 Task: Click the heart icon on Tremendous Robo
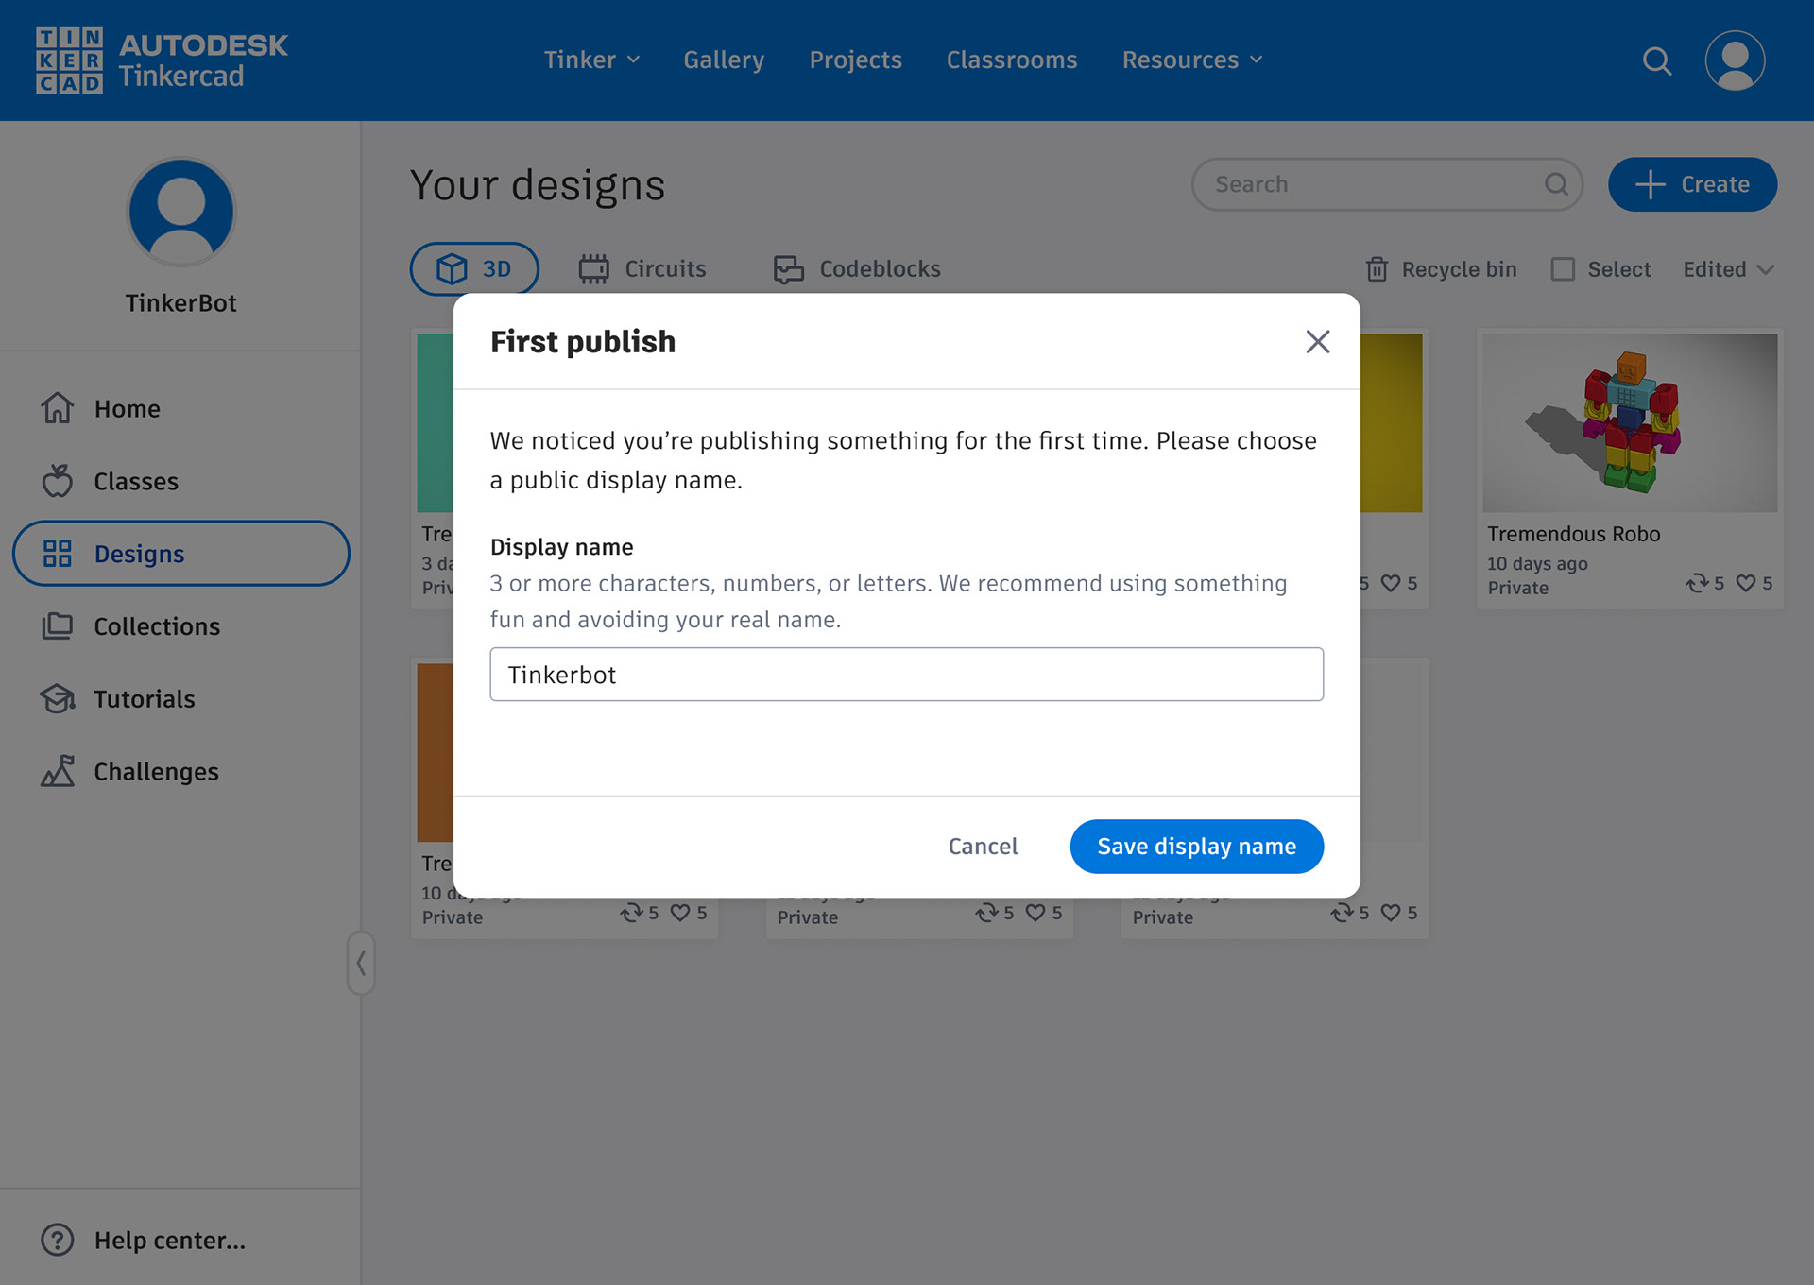[1745, 583]
